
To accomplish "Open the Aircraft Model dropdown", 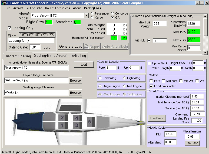I will tap(87, 16).
